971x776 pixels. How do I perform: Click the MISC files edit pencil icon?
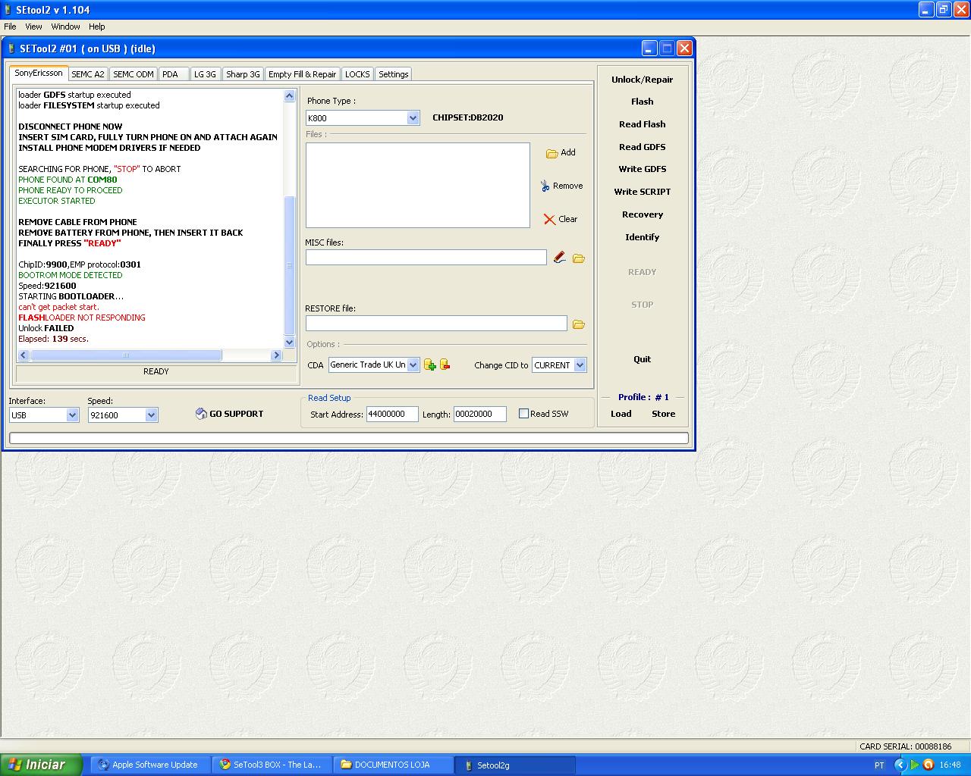[x=559, y=258]
